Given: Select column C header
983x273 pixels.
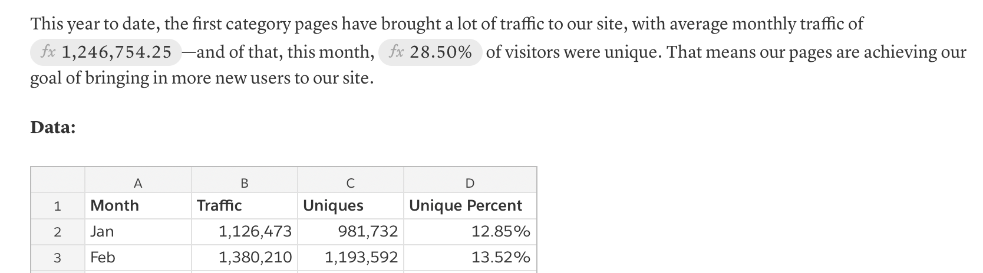Looking at the screenshot, I should tap(350, 183).
